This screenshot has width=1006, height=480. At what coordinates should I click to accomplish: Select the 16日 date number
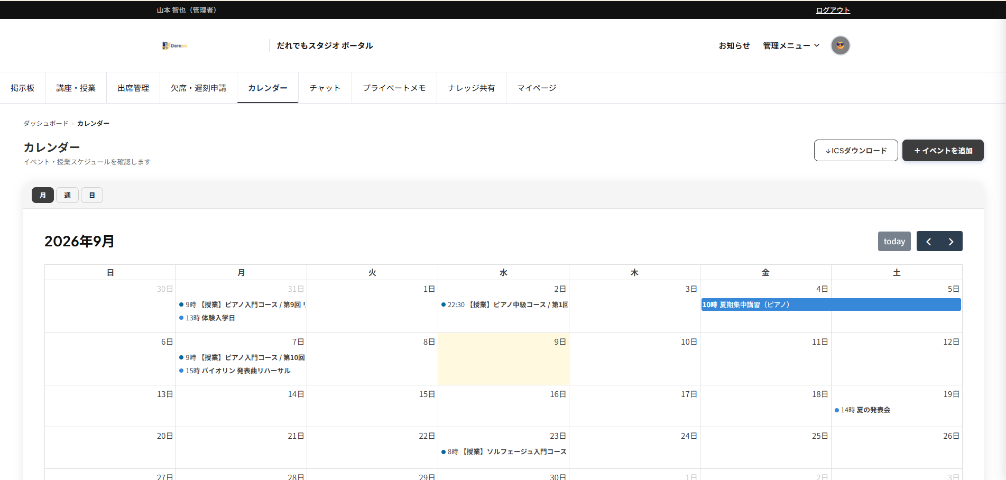[x=558, y=394]
